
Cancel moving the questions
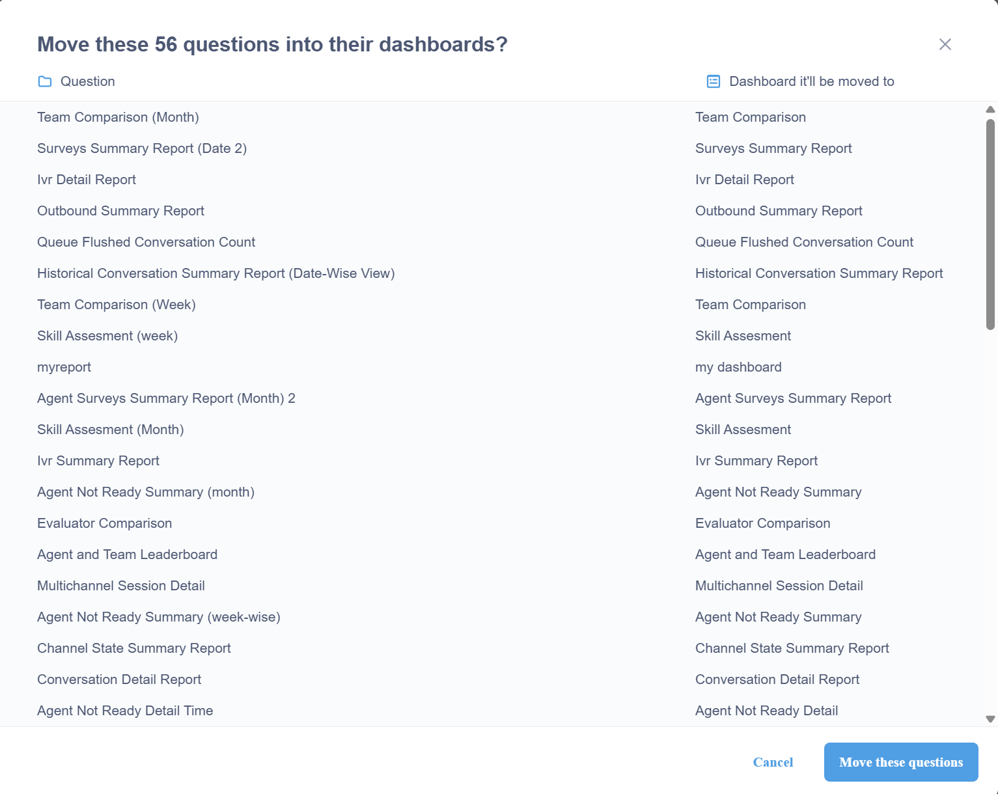pos(773,762)
